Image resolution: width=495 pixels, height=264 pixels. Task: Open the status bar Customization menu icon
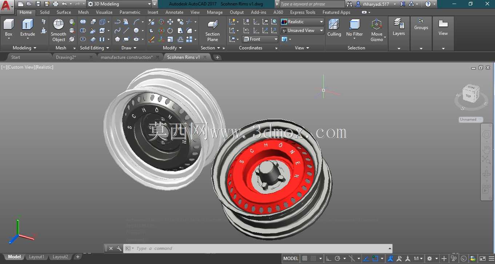coord(491,259)
